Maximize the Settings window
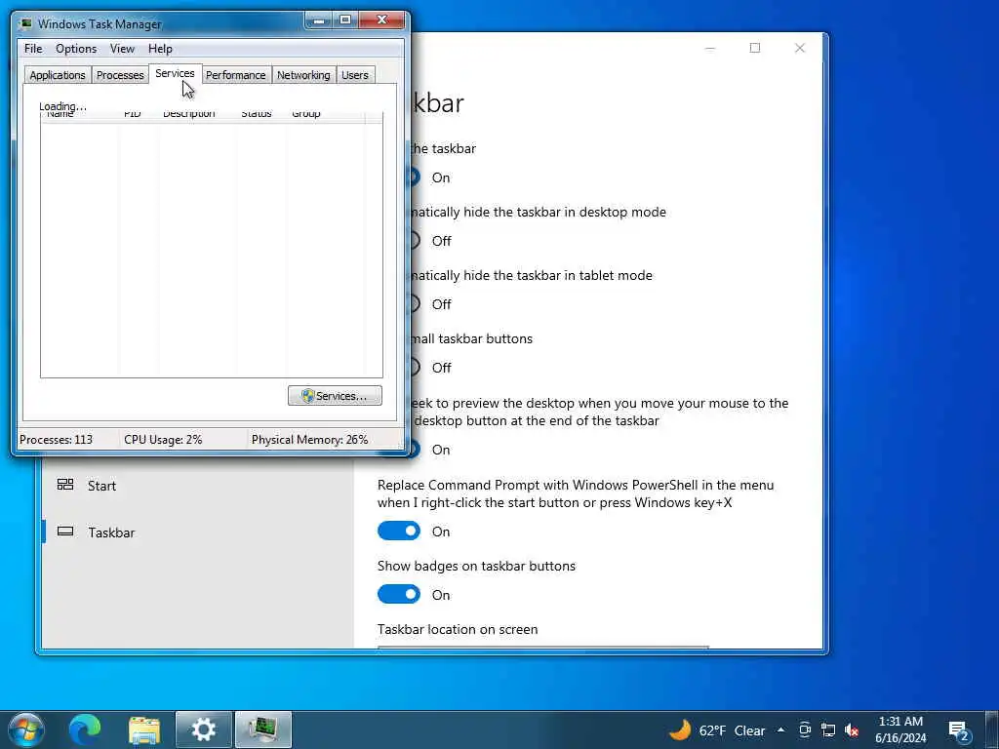999x749 pixels. pyautogui.click(x=755, y=48)
